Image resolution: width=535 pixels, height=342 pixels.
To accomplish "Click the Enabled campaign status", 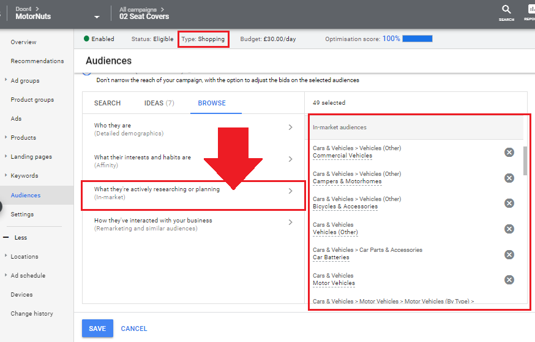I will point(99,39).
